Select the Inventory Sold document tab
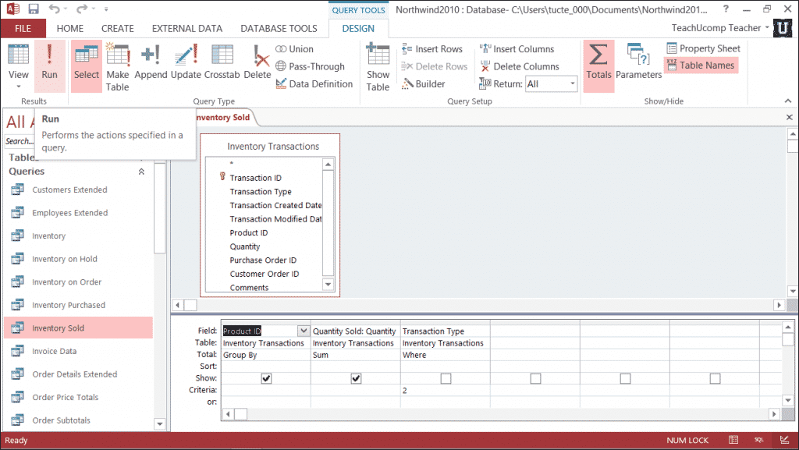 point(223,117)
